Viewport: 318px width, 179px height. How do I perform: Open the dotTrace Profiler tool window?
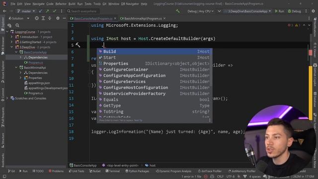[x=210, y=171]
